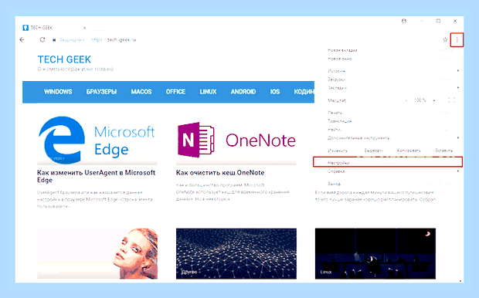
Task: Increase zoom with the plus button
Action: 434,100
